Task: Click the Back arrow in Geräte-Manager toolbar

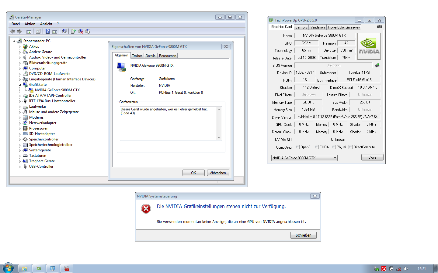Action: 12,31
